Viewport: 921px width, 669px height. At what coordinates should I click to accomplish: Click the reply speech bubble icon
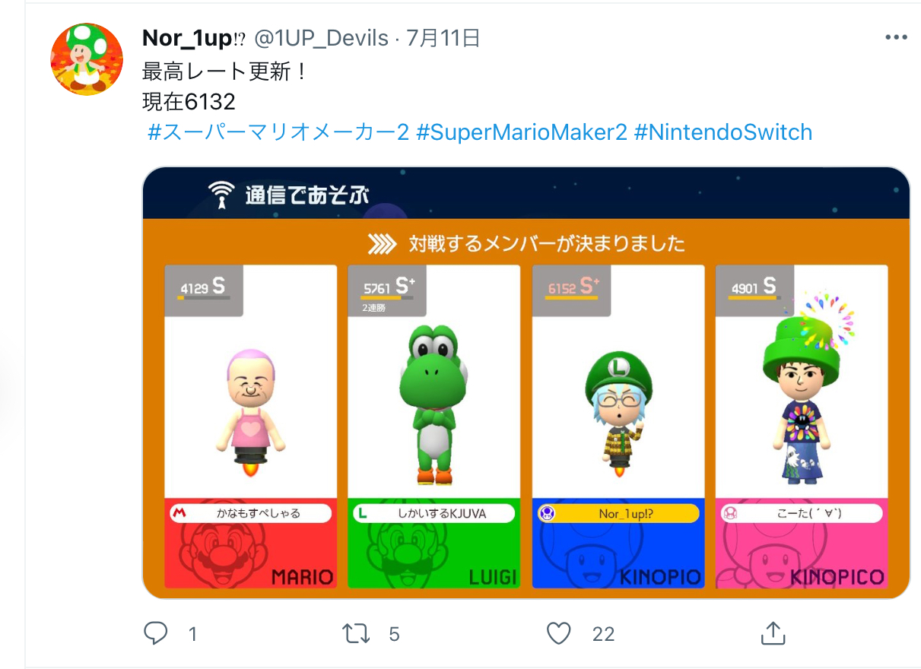pos(156,633)
